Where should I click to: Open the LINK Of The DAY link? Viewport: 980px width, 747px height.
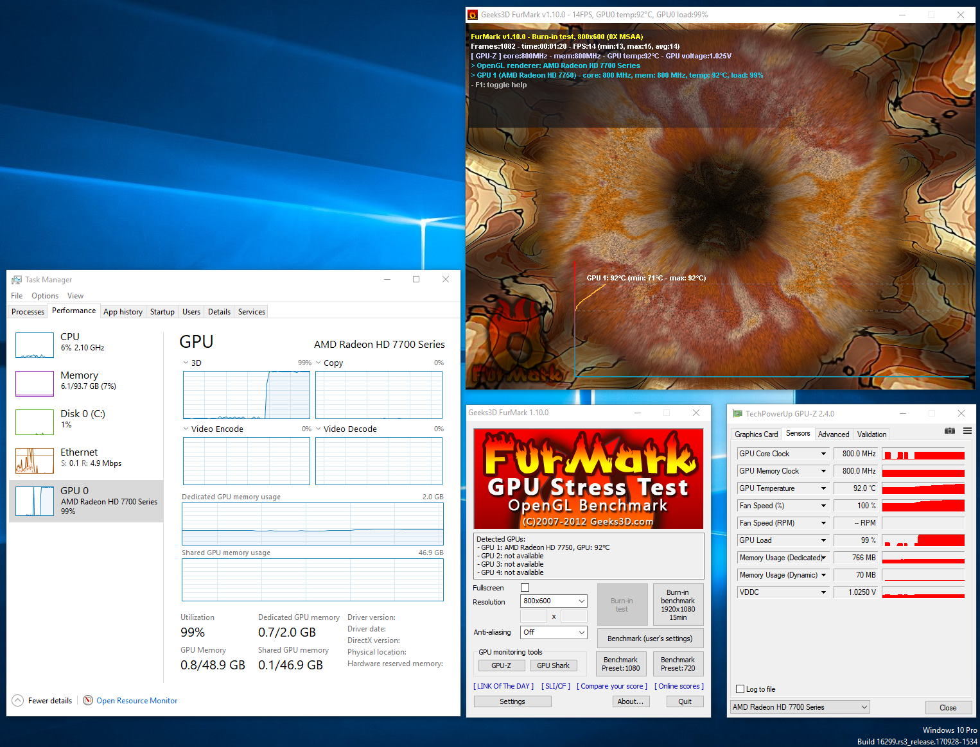pyautogui.click(x=503, y=686)
